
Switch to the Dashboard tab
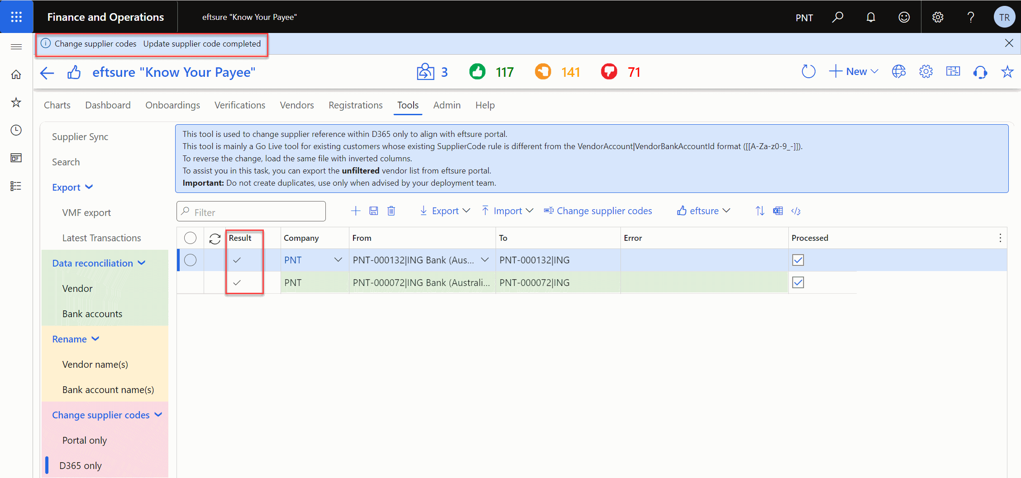pyautogui.click(x=108, y=105)
